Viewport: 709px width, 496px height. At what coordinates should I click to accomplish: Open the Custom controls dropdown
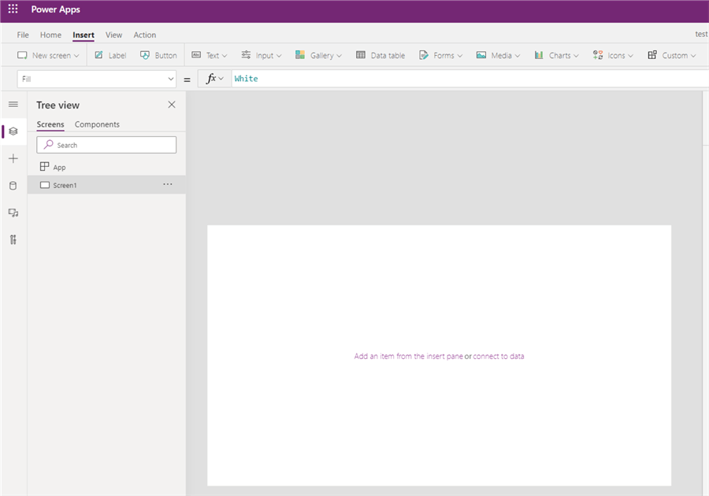[x=671, y=55]
